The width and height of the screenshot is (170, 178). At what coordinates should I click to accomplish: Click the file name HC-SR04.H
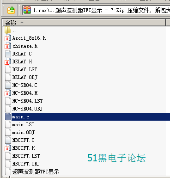(x=25, y=93)
